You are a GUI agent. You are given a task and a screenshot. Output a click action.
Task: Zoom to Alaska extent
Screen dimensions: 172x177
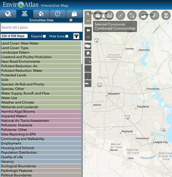pos(88,53)
